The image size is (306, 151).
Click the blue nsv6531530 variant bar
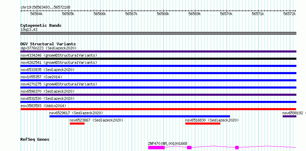click(x=158, y=102)
